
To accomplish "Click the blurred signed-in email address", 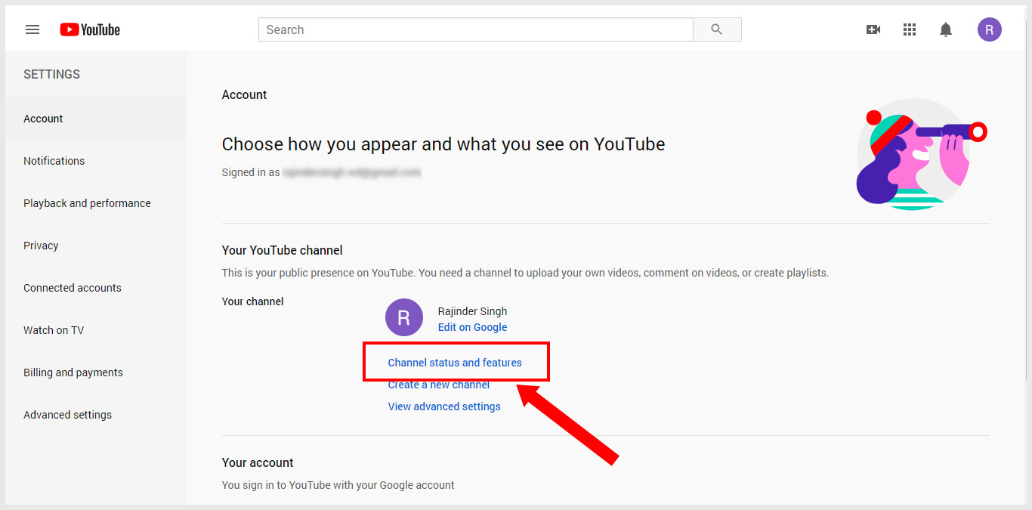I will tap(351, 172).
